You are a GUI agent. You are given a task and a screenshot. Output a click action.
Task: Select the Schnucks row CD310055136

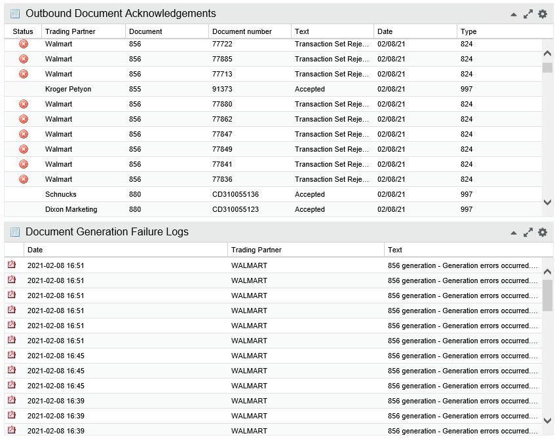click(x=273, y=194)
